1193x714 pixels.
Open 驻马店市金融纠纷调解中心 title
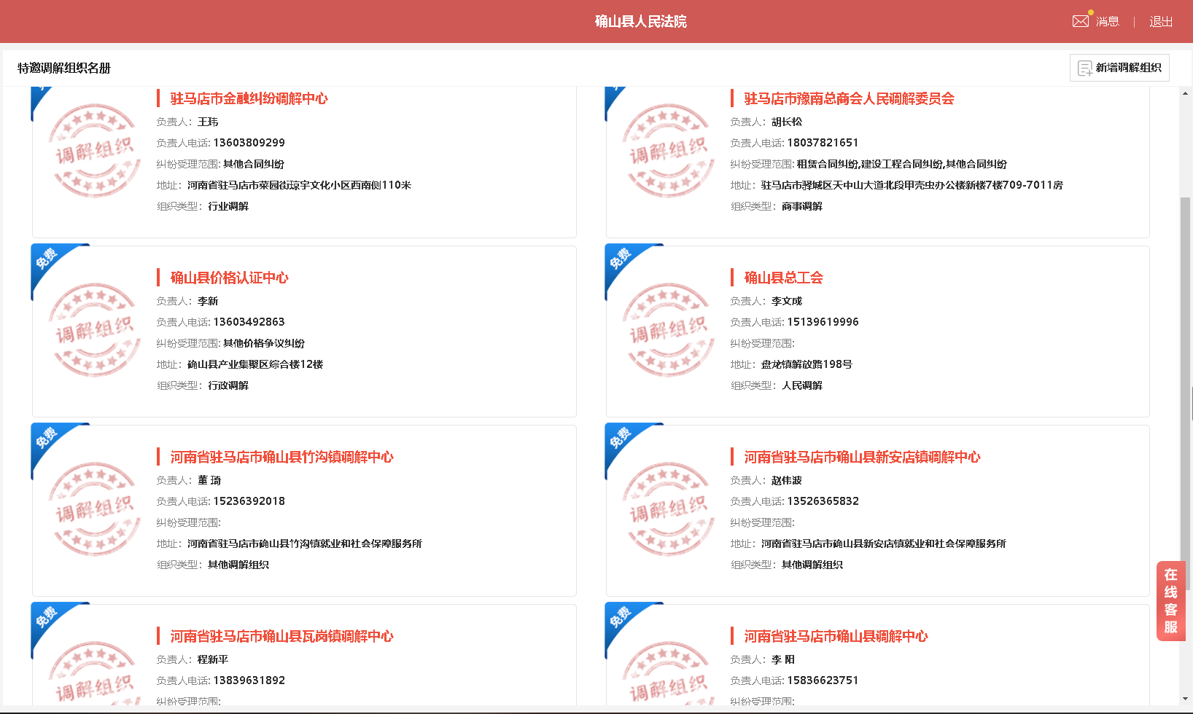click(x=249, y=98)
